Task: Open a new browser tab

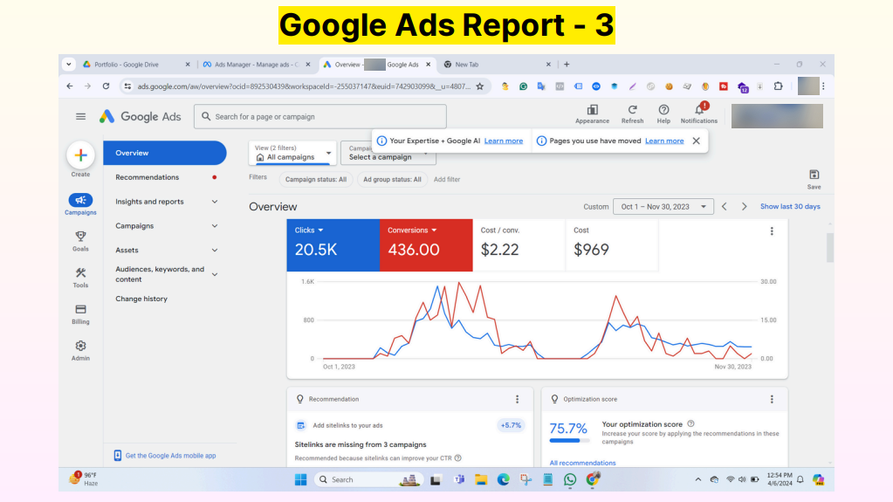Action: [x=567, y=65]
